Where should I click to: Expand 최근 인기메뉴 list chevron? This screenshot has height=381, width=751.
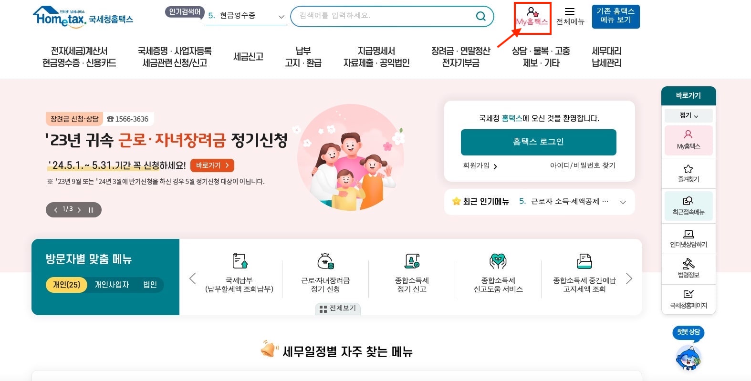623,202
